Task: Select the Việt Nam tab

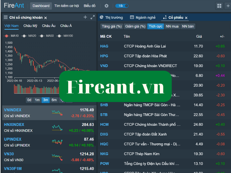Action: pyautogui.click(x=12, y=26)
